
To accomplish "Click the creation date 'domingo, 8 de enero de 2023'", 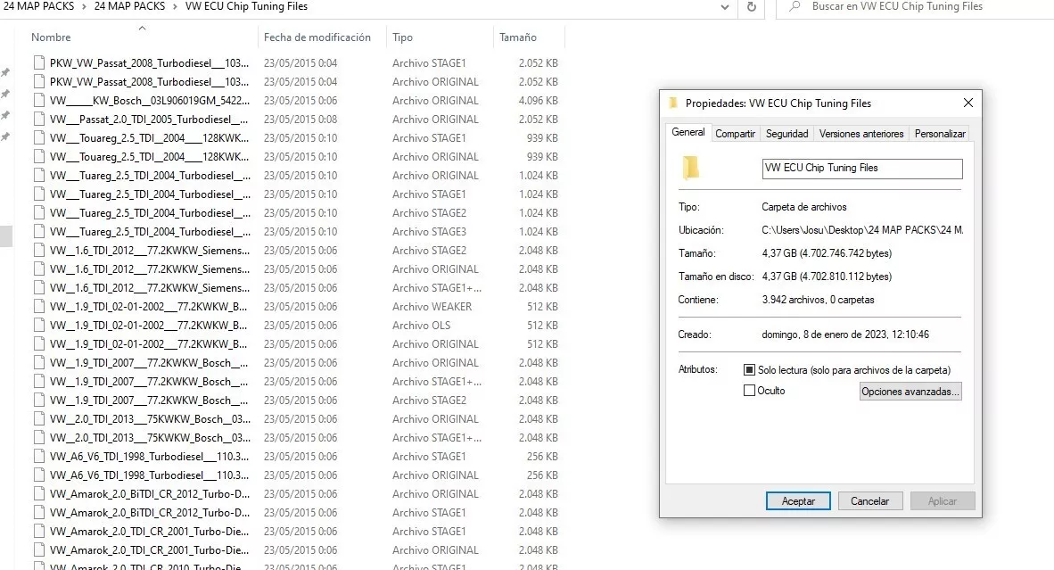I will coord(845,335).
